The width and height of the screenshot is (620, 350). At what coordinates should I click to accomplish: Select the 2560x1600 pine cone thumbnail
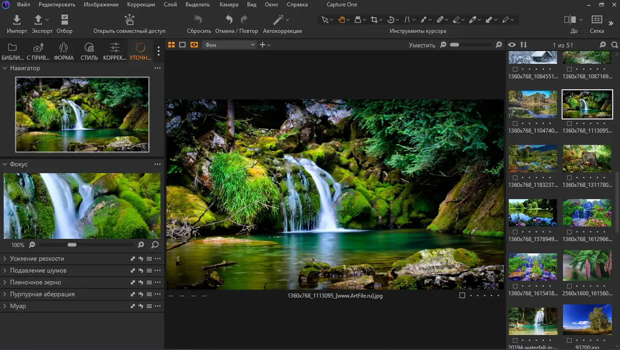click(x=587, y=266)
